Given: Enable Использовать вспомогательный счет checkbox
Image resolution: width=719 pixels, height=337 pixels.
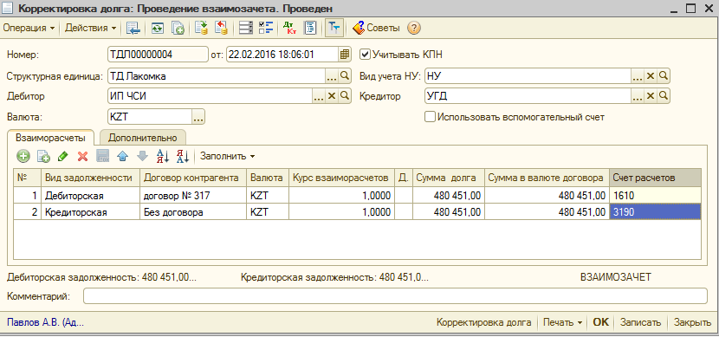Looking at the screenshot, I should coord(430,117).
